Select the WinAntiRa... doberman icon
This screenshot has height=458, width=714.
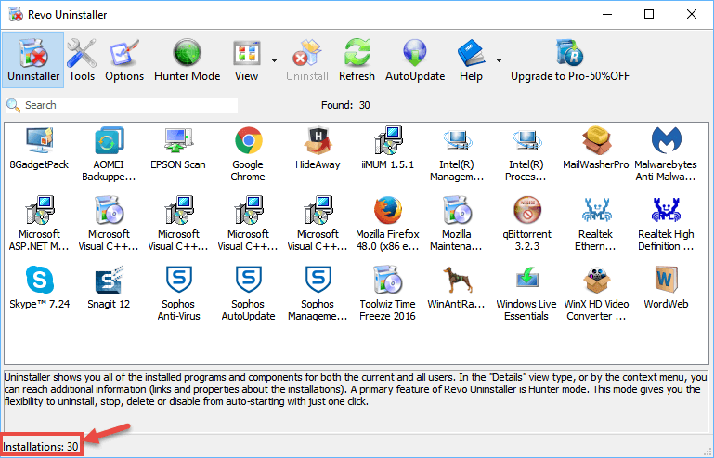click(x=457, y=280)
